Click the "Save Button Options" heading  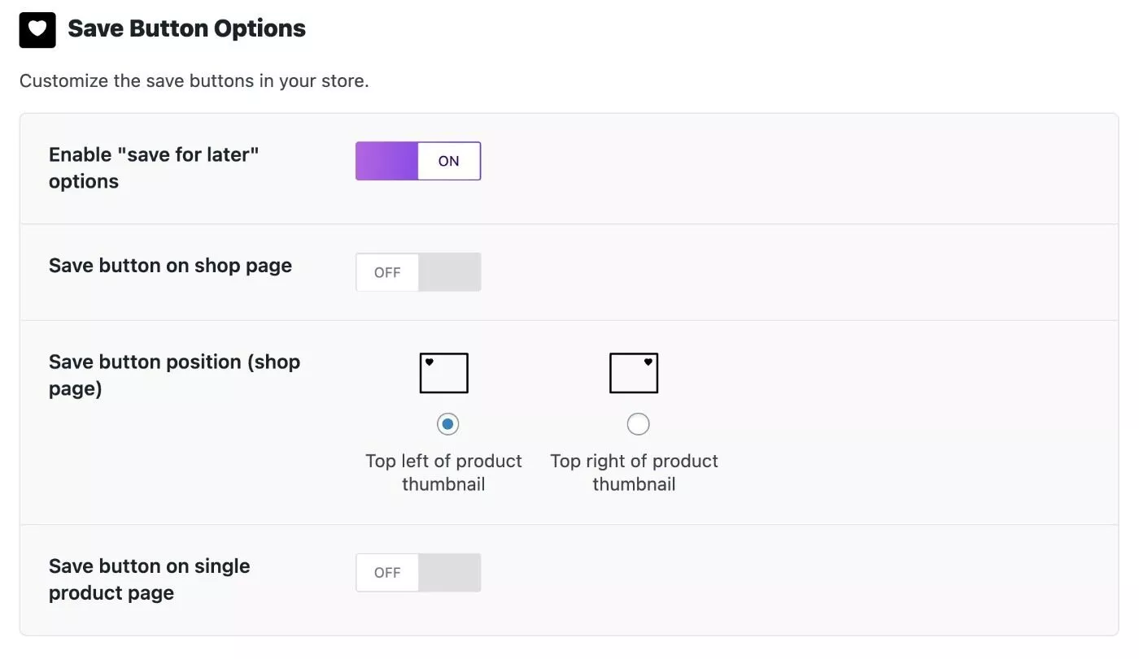tap(186, 28)
